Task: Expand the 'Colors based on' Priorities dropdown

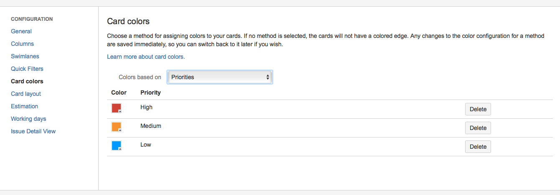Action: pos(220,77)
